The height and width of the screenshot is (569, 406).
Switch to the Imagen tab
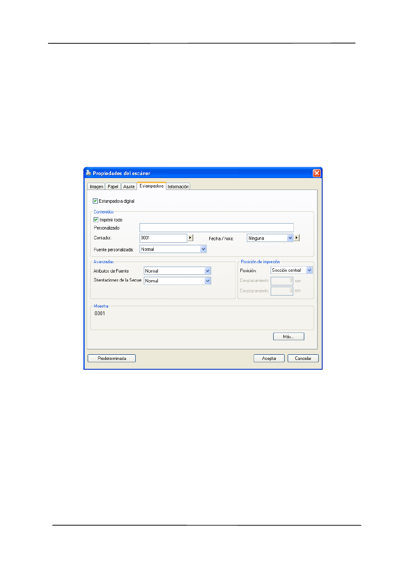[96, 187]
